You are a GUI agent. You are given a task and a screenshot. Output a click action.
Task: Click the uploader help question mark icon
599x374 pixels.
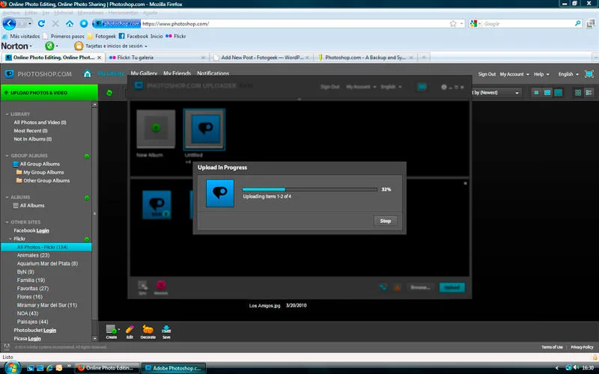click(x=443, y=87)
